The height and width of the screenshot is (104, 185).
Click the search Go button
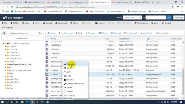[169, 17]
